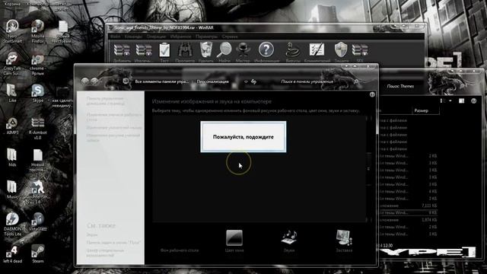487x274 pixels.
Task: Open the Music desktop folder
Action: [12, 190]
